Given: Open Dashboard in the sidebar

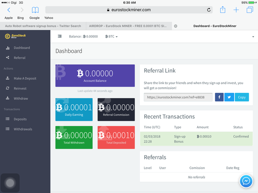Looking at the screenshot, I should [22, 48].
